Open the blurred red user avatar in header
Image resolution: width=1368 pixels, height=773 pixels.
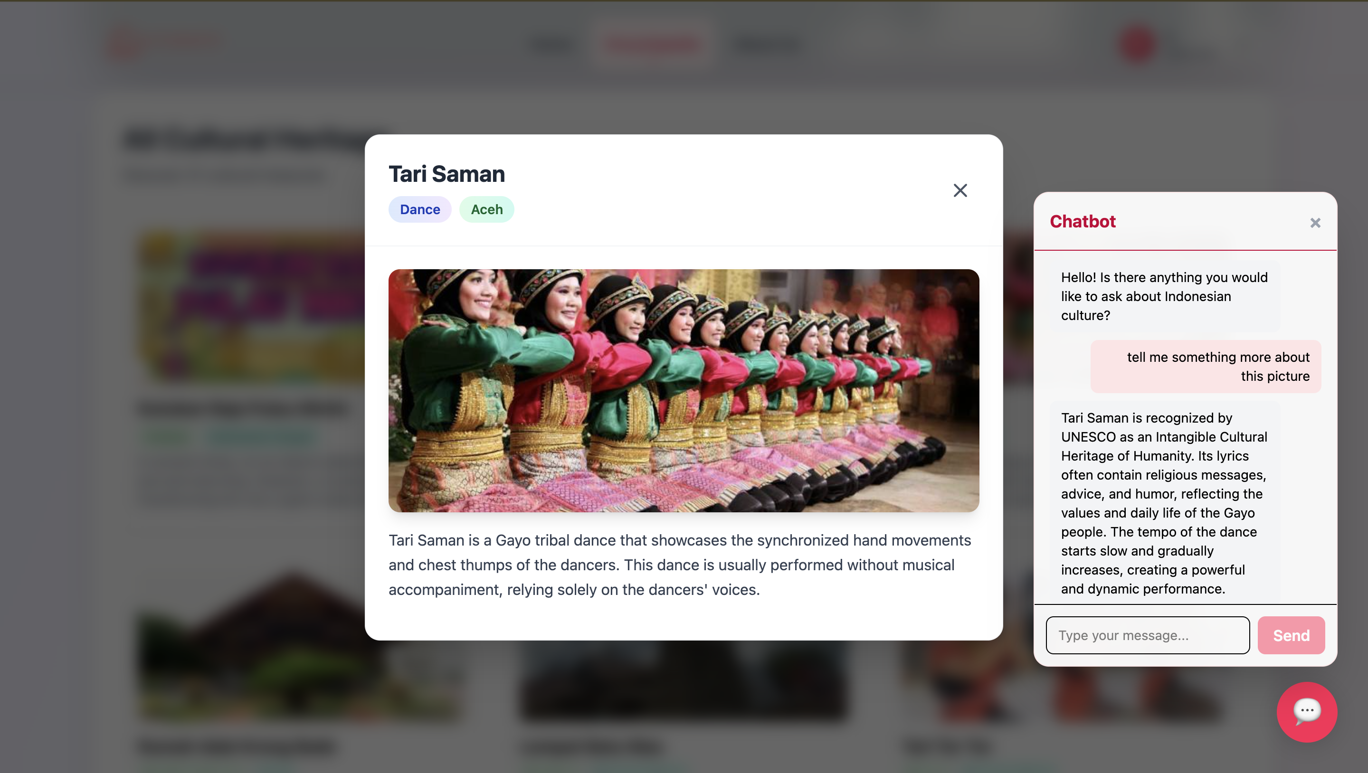click(x=1137, y=45)
